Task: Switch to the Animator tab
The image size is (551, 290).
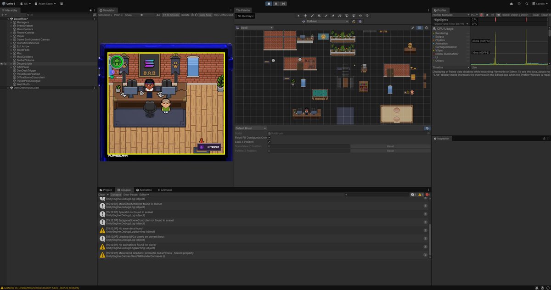Action: (165, 190)
